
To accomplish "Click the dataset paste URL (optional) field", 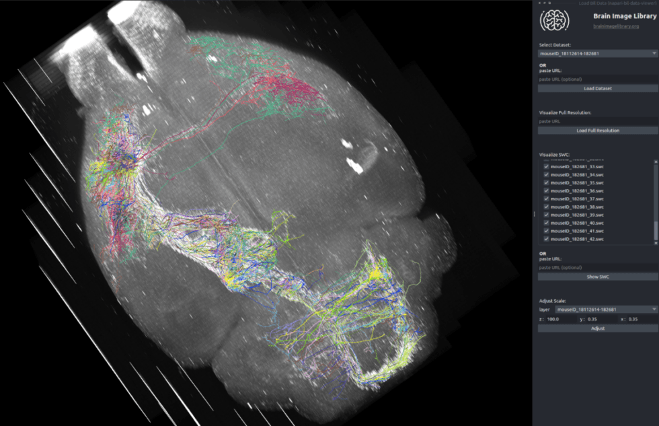I will 598,79.
